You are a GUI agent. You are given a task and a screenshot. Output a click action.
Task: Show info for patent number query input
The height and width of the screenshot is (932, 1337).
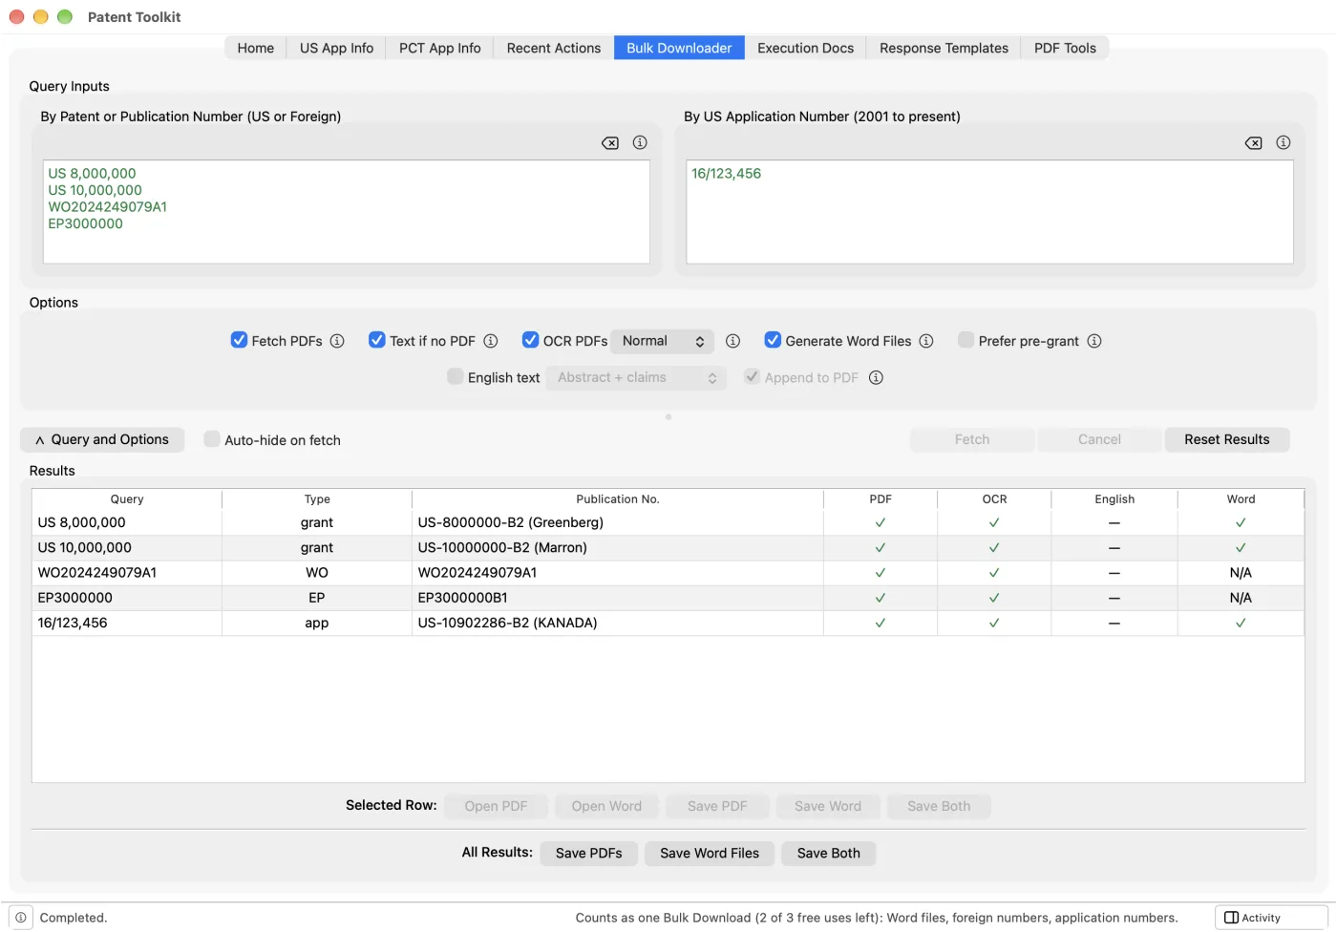coord(640,142)
